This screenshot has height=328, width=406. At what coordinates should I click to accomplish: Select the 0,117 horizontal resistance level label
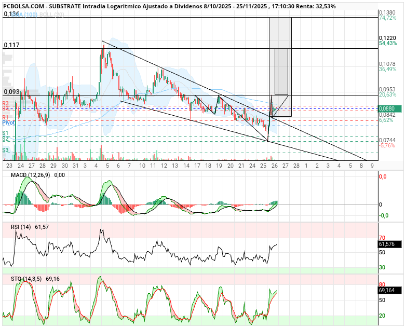pyautogui.click(x=11, y=45)
